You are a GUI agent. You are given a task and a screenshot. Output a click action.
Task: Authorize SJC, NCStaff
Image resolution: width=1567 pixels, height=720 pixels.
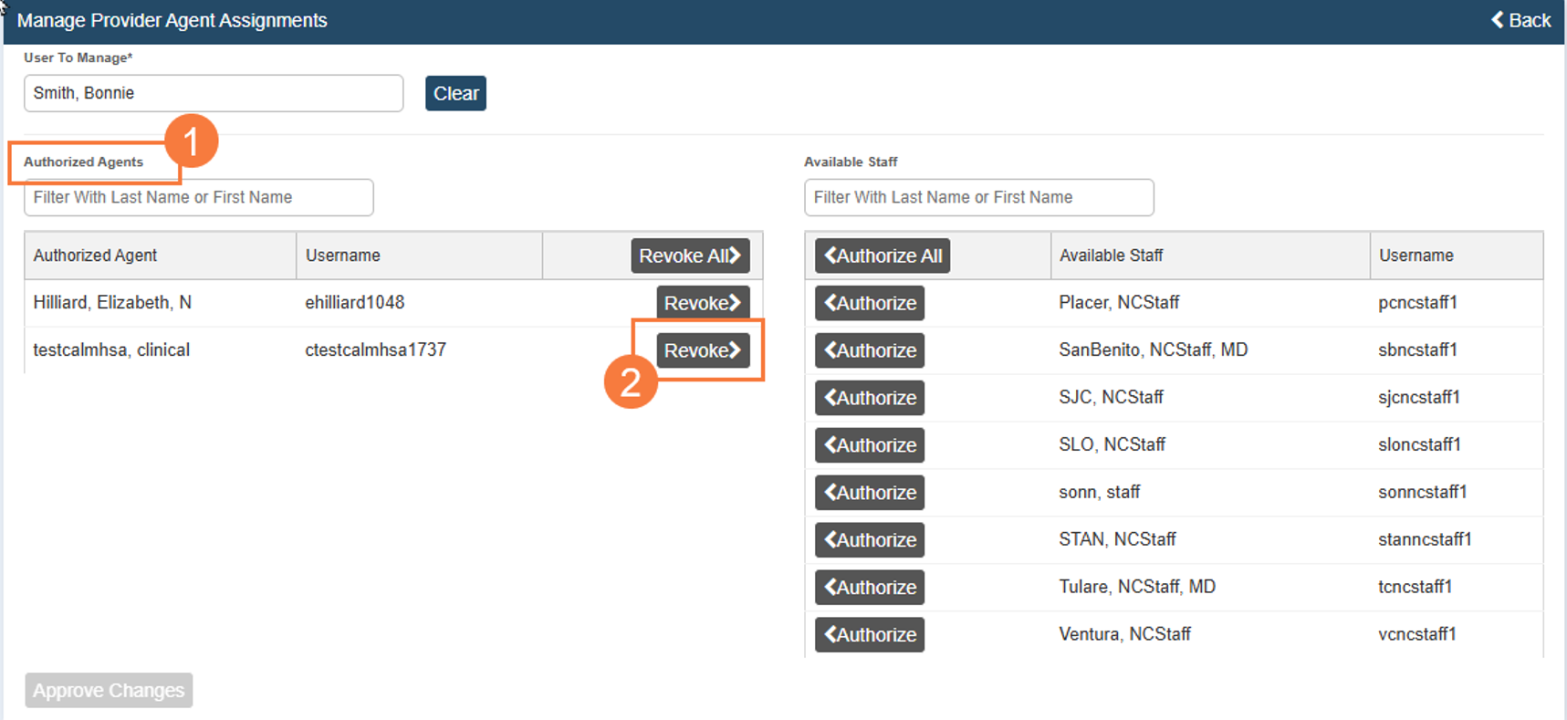tap(869, 398)
